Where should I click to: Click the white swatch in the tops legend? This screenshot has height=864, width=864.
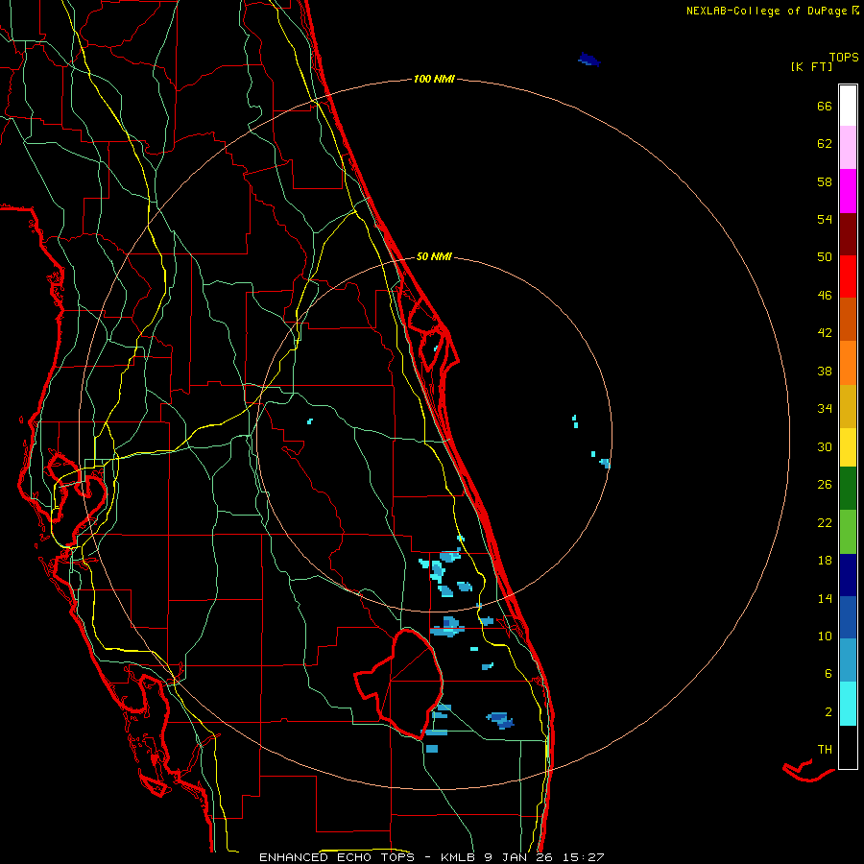(x=848, y=106)
